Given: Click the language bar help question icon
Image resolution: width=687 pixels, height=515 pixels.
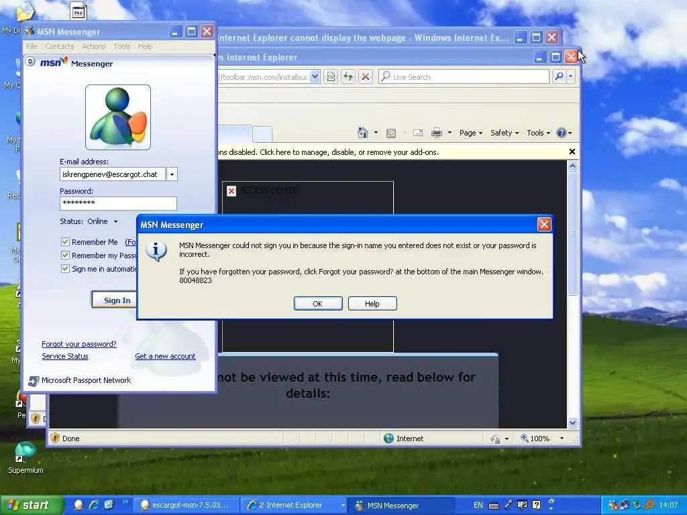Looking at the screenshot, I should [536, 505].
